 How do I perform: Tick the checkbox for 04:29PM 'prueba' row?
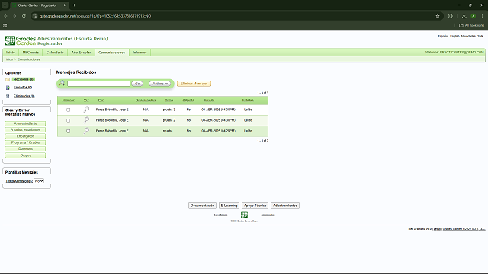point(68,131)
